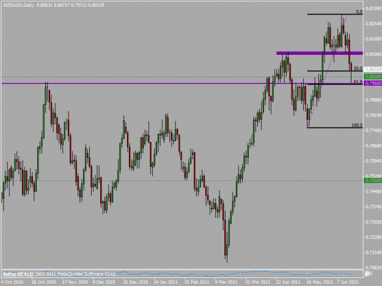The width and height of the screenshot is (382, 286).
Task: Click the 0.73740 price axis label
Action: 373,207
